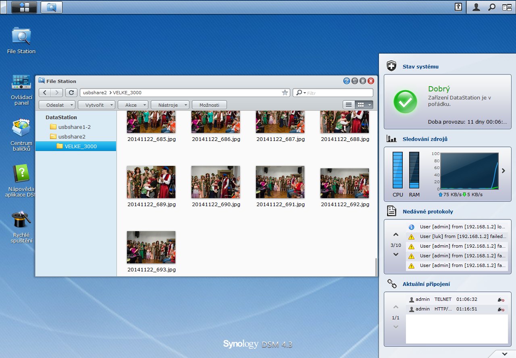Switch to thumbnail grid view
This screenshot has width=516, height=358.
click(361, 105)
